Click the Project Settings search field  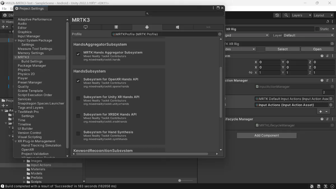pyautogui.click(x=185, y=13)
